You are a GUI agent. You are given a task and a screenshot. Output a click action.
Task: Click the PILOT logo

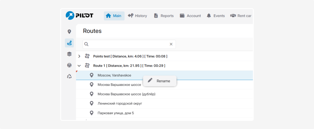point(79,16)
